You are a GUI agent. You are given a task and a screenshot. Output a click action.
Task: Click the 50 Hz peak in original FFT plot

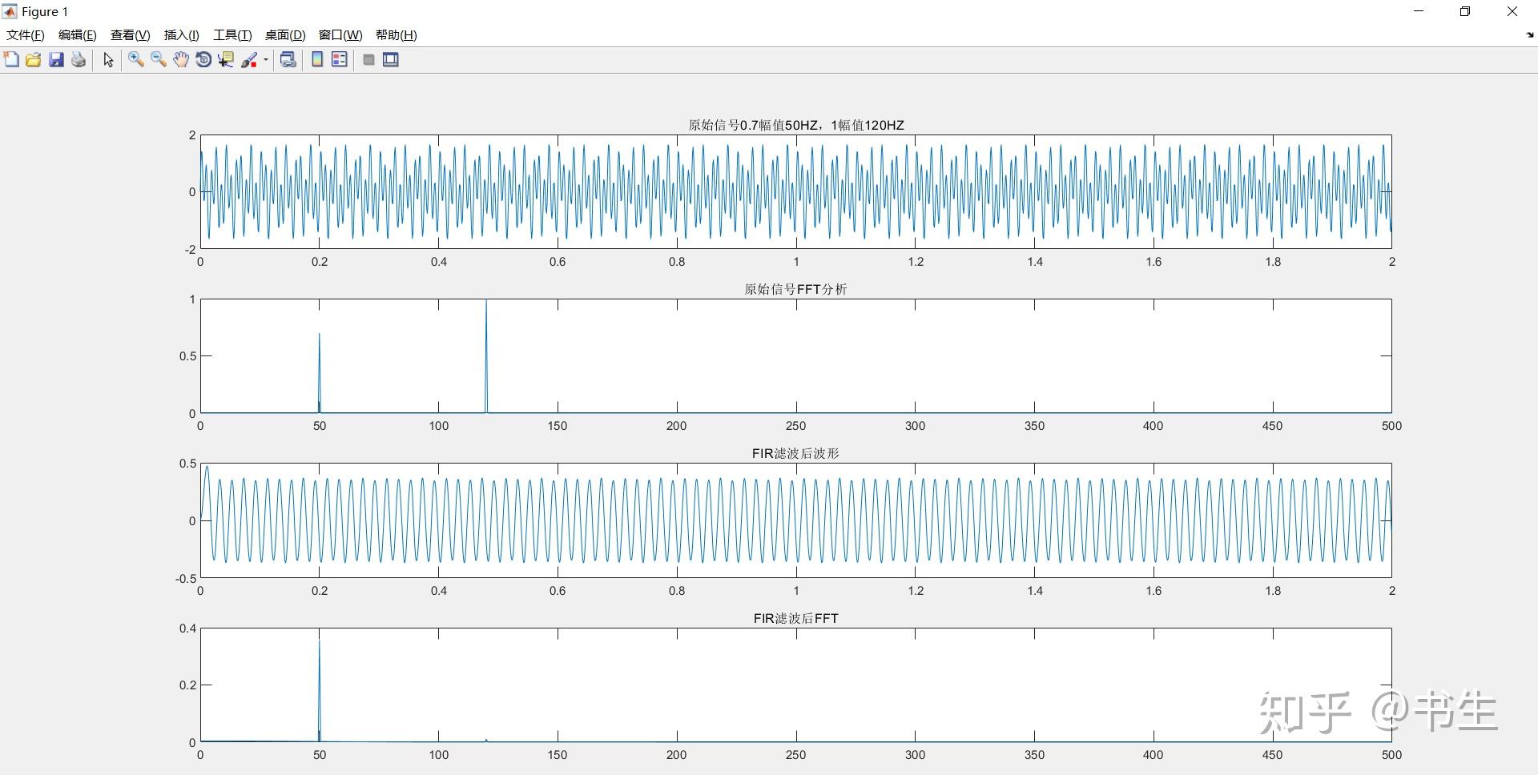pyautogui.click(x=320, y=373)
